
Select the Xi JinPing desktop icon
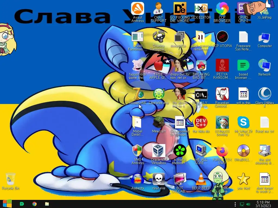click(x=264, y=11)
